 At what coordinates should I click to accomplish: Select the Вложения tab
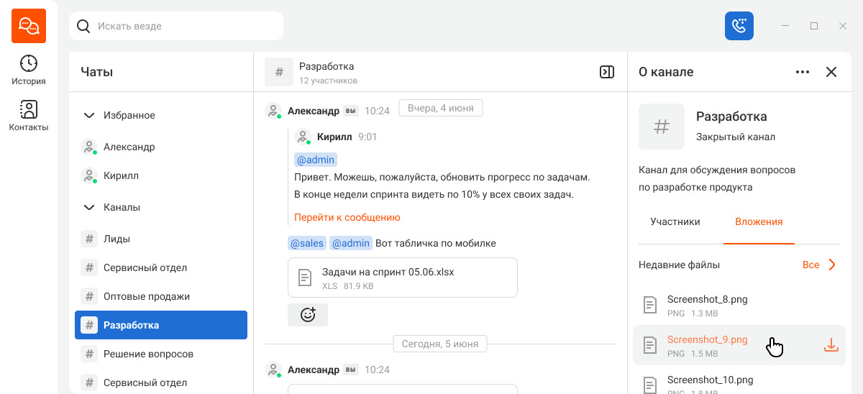point(759,221)
